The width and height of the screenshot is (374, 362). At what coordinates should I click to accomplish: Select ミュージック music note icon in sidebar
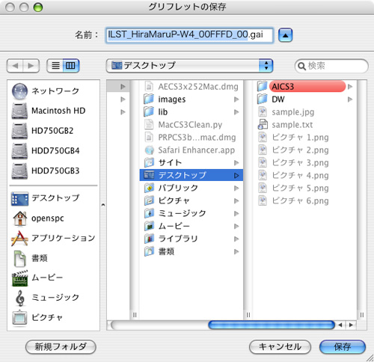(x=20, y=298)
